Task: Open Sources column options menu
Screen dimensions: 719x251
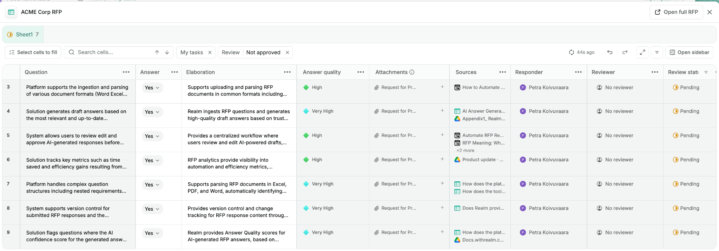Action: (503, 72)
